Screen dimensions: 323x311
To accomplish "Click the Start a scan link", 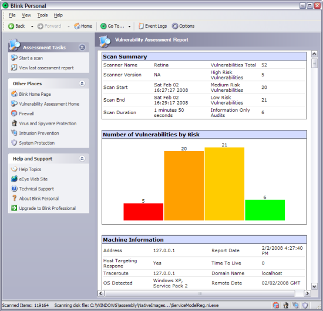I will [31, 58].
